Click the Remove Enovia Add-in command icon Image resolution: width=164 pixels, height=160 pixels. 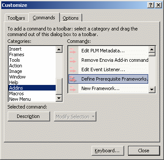[x=73, y=60]
